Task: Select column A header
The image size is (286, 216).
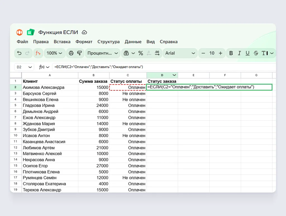Action: (50, 75)
